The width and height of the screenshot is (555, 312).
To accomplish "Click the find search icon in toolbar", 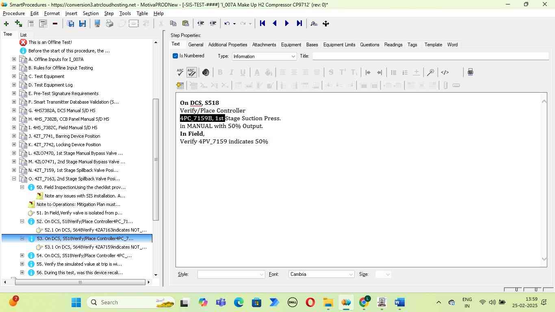I will pos(314,24).
